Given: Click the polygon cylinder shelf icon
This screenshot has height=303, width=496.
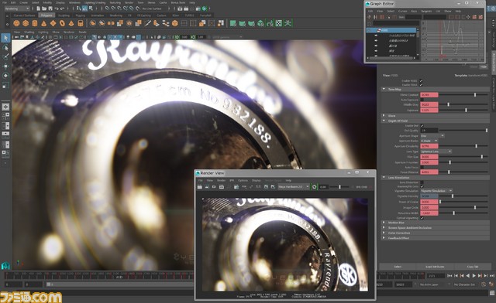Looking at the screenshot, I should [35, 23].
